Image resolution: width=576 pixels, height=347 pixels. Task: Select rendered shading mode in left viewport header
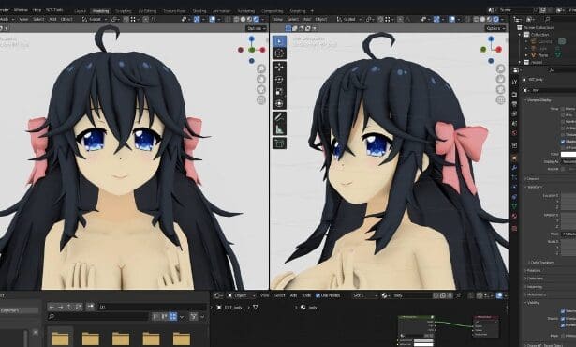(x=256, y=19)
